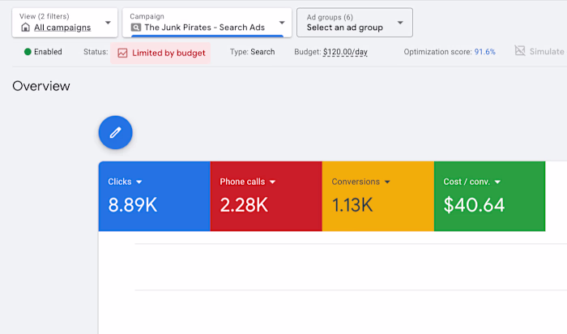This screenshot has width=567, height=334.
Task: Click the green Enabled status dot
Action: click(28, 52)
